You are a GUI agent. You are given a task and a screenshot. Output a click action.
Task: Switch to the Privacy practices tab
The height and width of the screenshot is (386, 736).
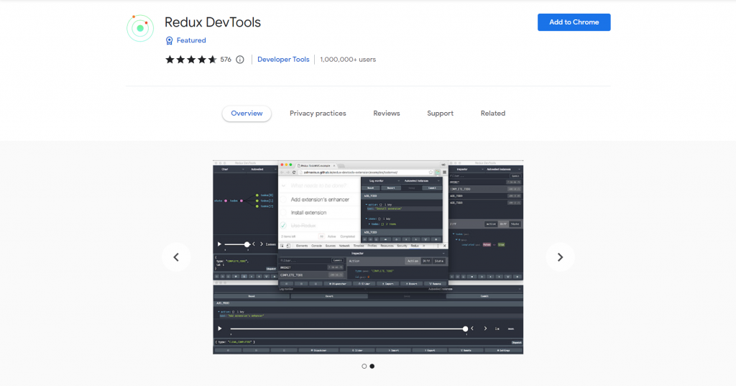[318, 113]
